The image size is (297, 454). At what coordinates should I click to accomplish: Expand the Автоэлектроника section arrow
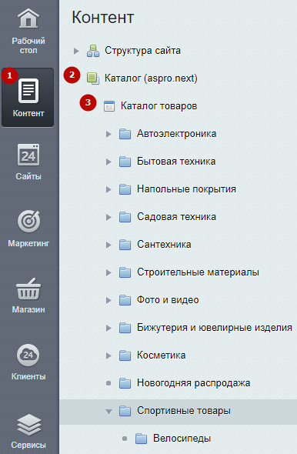pyautogui.click(x=108, y=134)
